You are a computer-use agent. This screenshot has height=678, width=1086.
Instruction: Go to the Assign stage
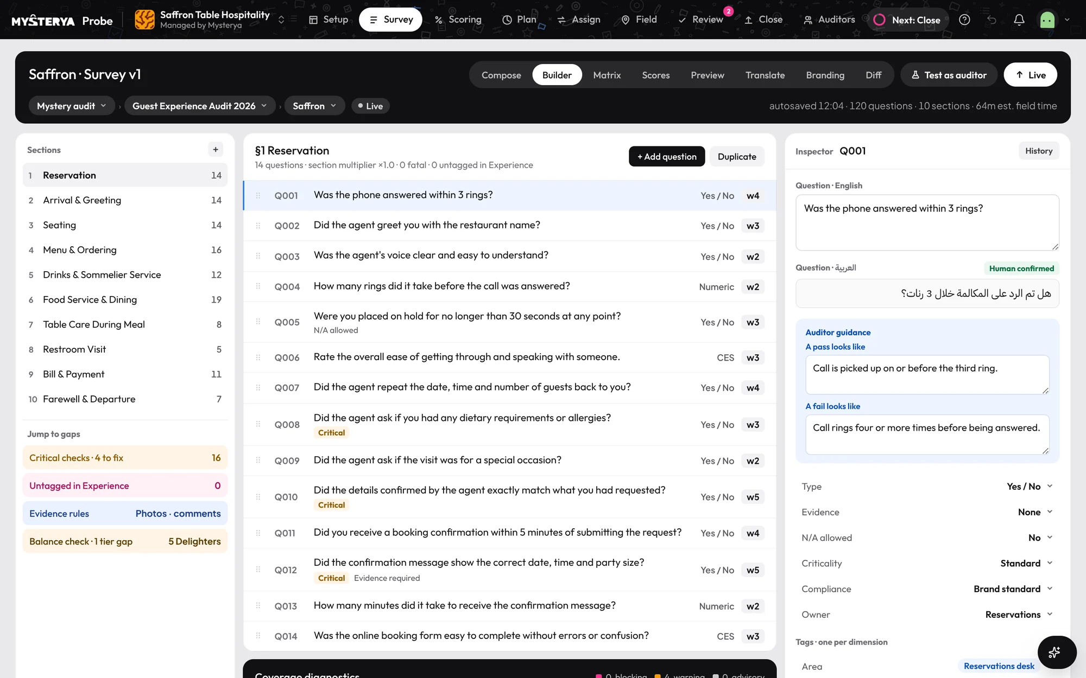tap(579, 20)
